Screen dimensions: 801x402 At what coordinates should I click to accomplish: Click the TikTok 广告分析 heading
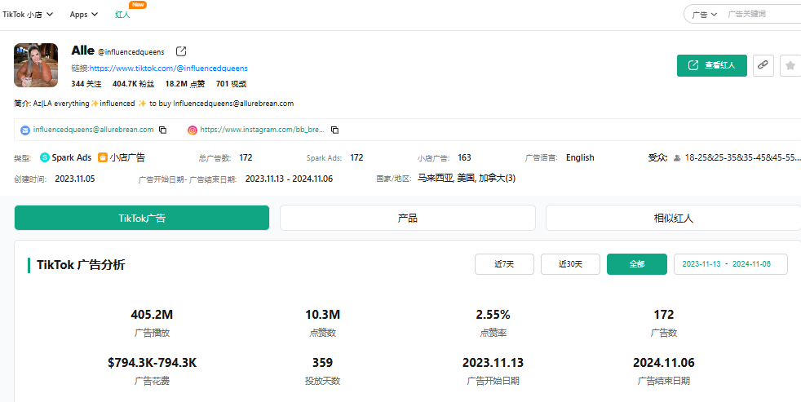[x=81, y=264]
